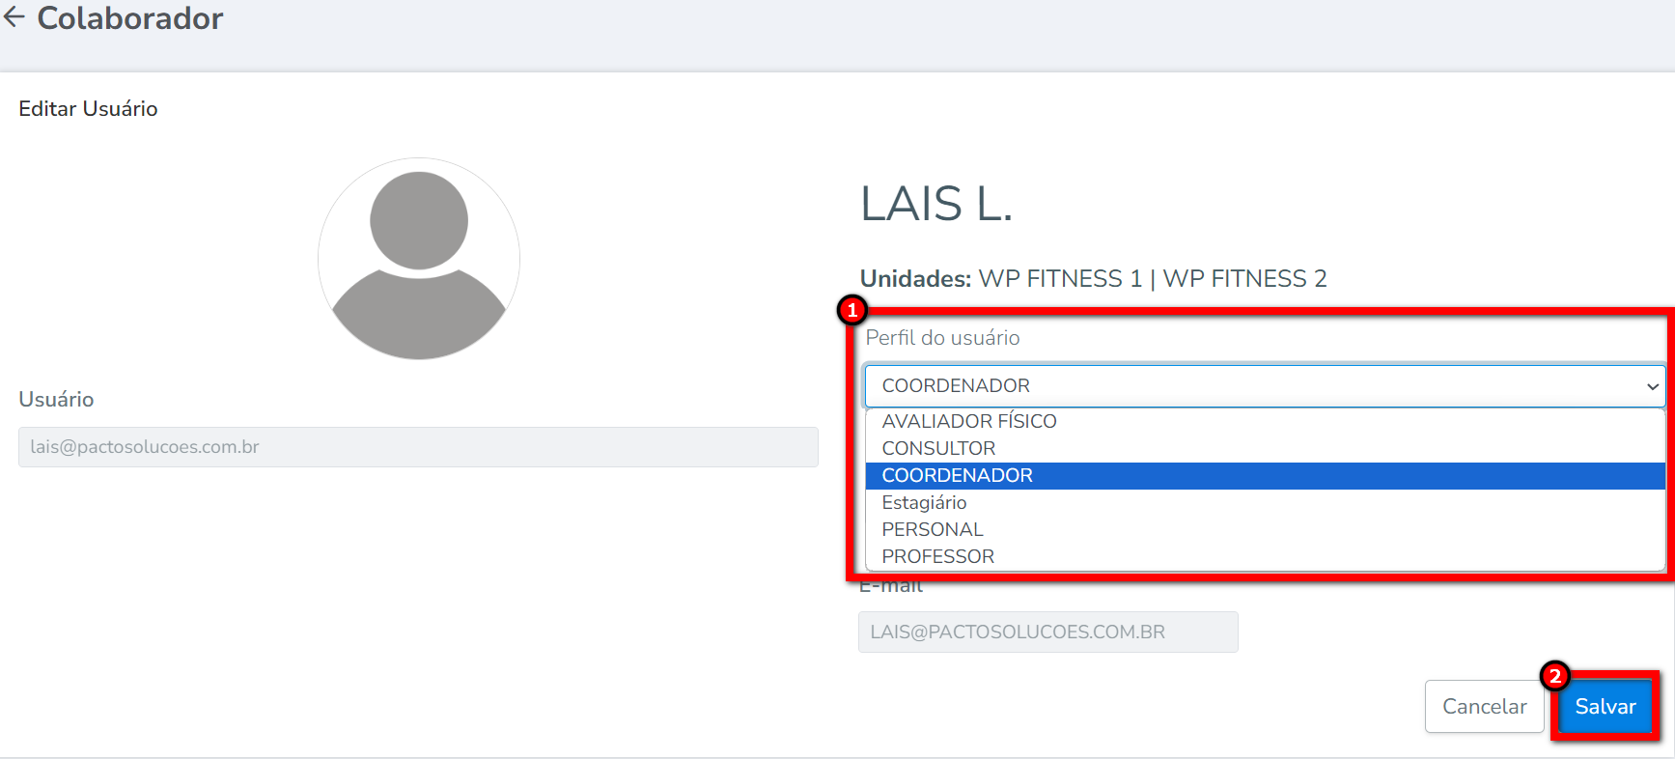This screenshot has height=759, width=1675.
Task: Select AVALIADOR FÍSICO from the list
Action: [968, 421]
